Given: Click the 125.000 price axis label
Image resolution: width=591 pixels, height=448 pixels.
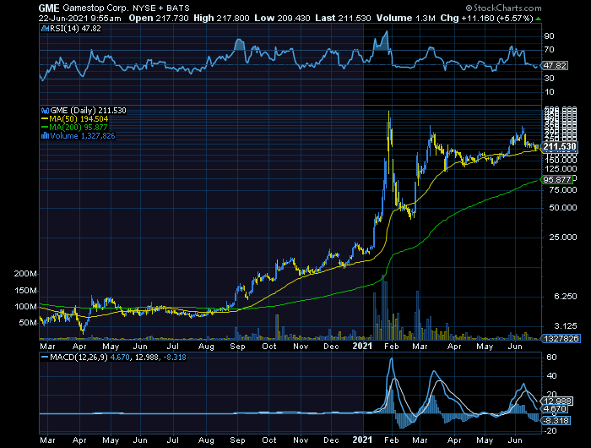Looking at the screenshot, I should point(561,169).
